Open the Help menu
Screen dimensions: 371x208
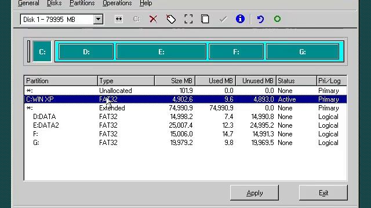click(x=146, y=3)
